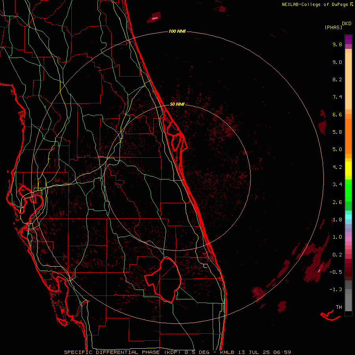Click the bright green segment of color bar
Screen dimensions: 355x355
[x=348, y=191]
